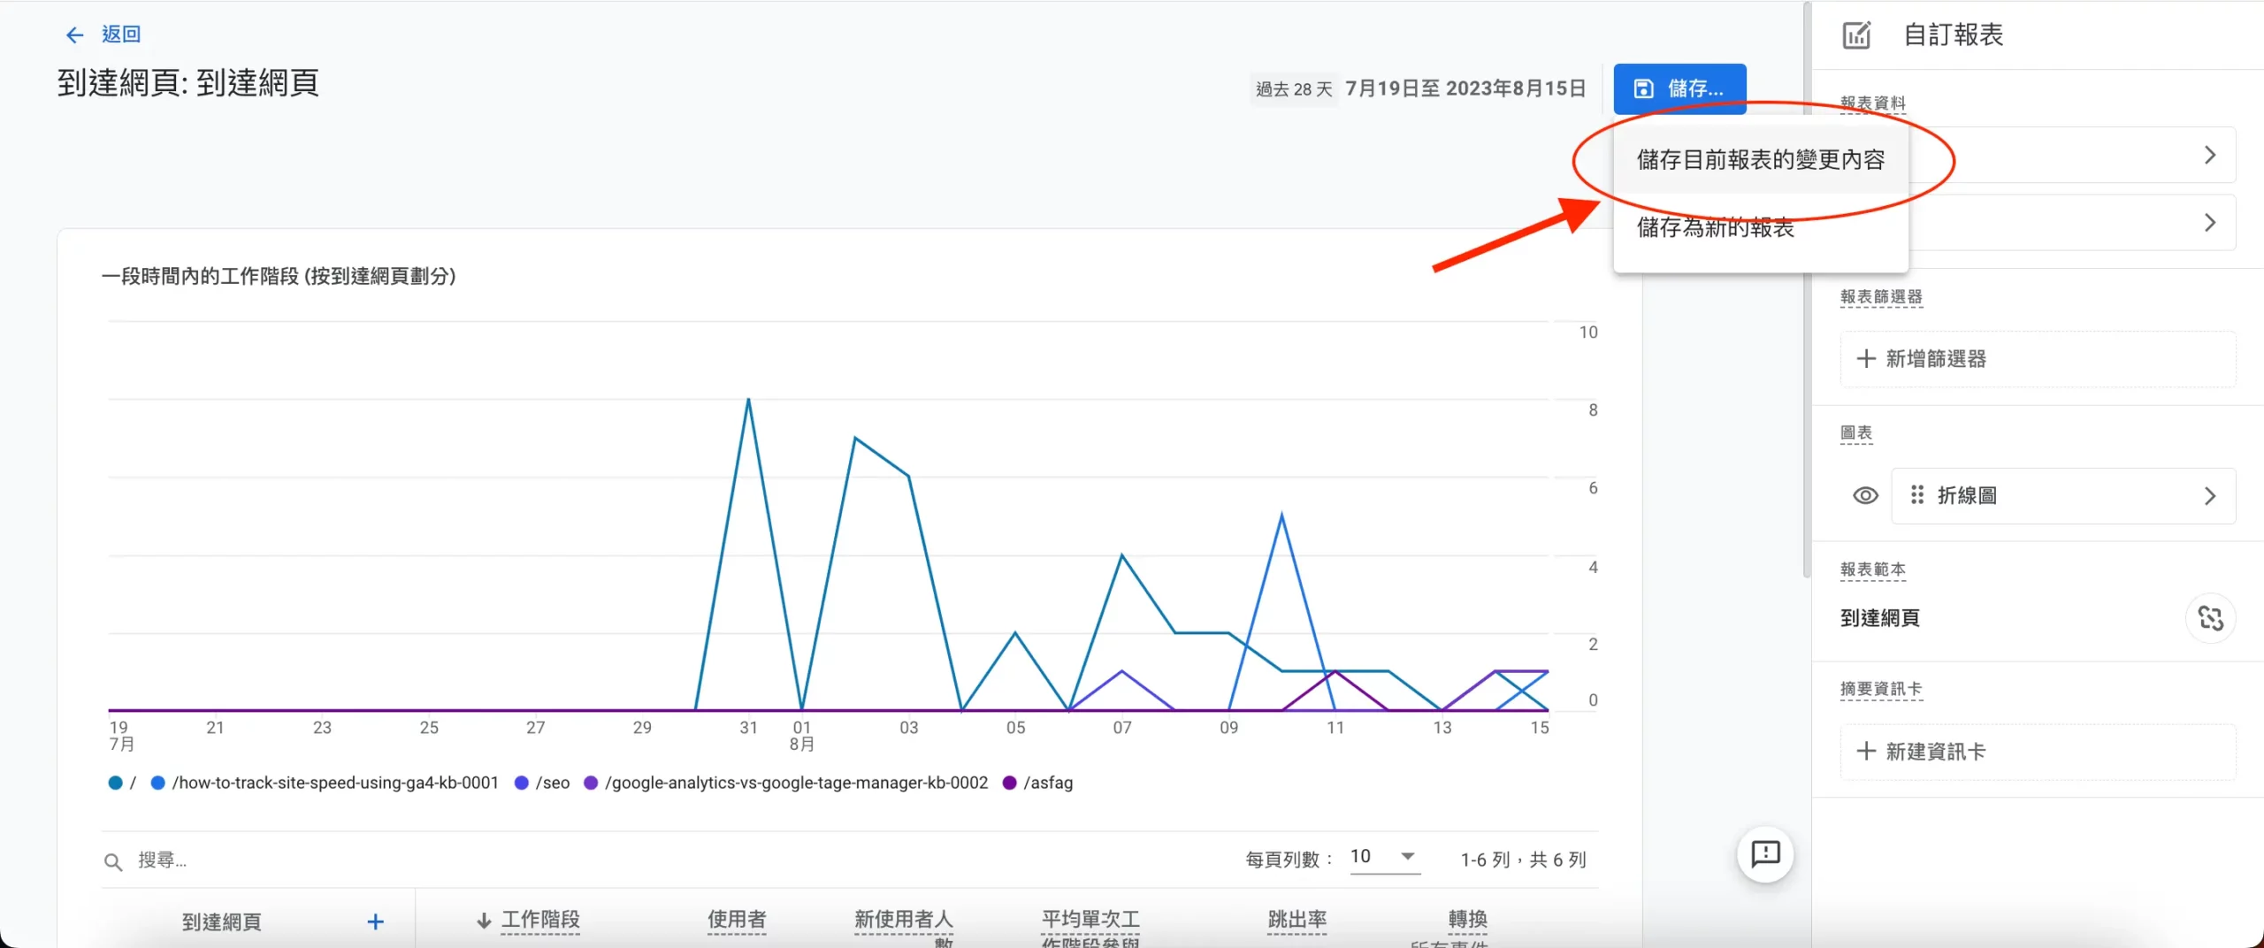Click 新建資訊卡 to create a card

pyautogui.click(x=2038, y=752)
